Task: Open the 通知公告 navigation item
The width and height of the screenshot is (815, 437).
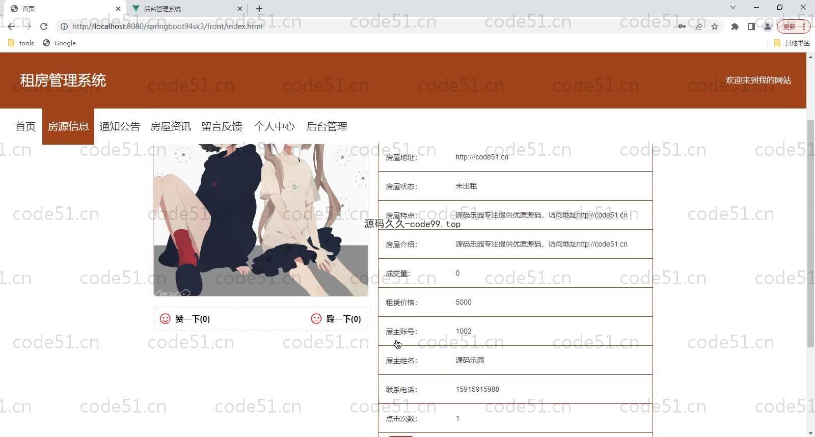Action: point(120,126)
